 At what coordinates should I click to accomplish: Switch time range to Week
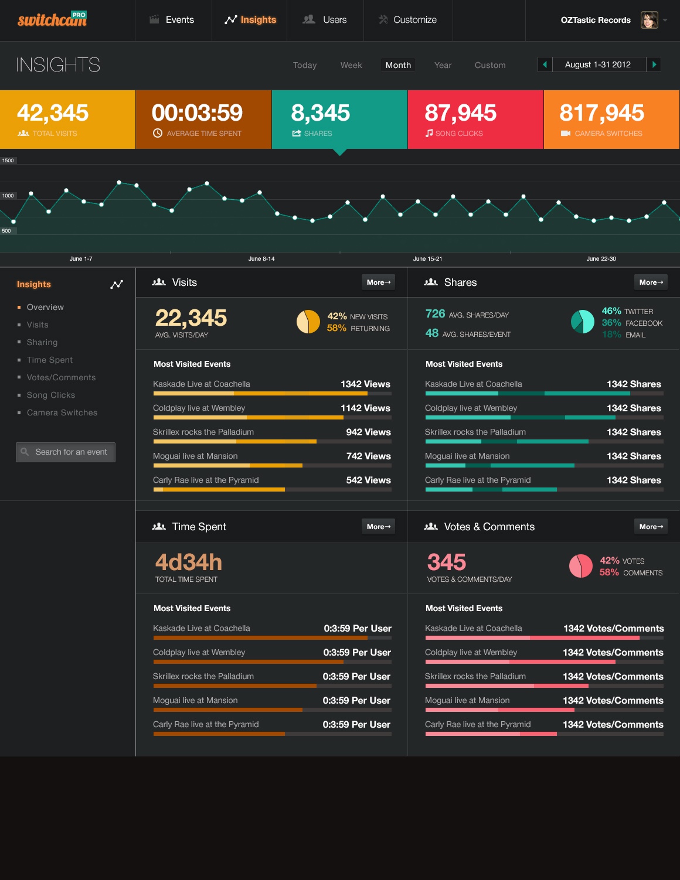coord(351,65)
